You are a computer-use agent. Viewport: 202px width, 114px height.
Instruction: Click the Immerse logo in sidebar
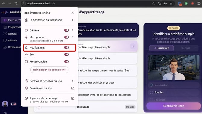11,12
